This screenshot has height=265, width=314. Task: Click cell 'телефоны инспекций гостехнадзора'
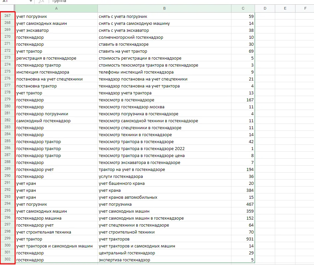click(164, 72)
